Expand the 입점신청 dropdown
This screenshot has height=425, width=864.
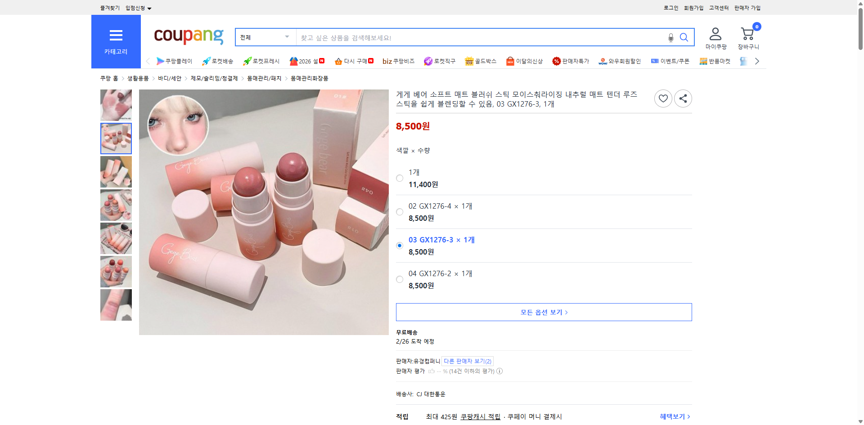point(137,8)
